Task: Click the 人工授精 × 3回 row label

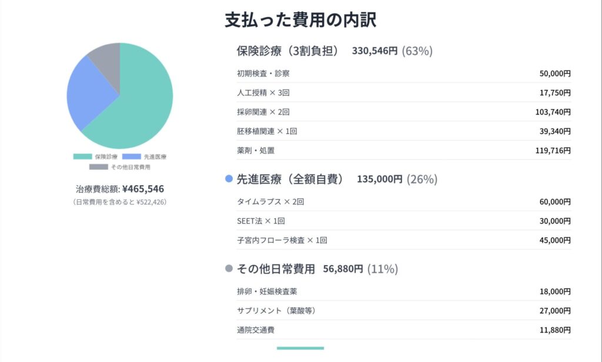Action: pos(263,93)
